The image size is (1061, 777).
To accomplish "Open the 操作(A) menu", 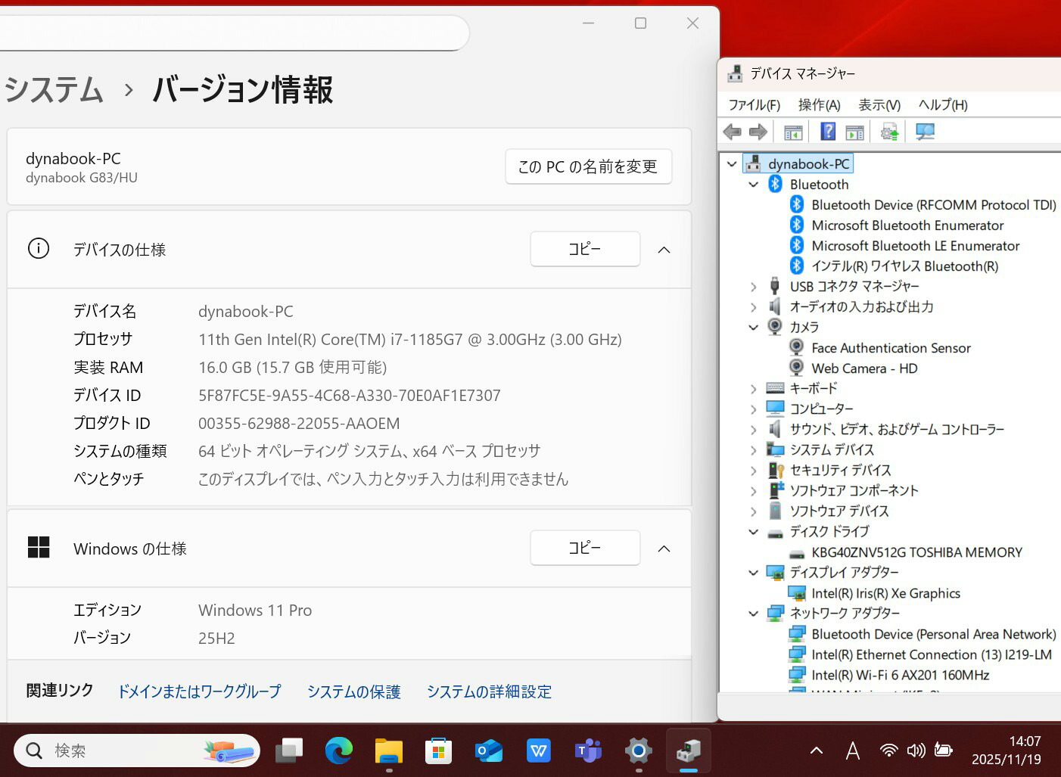I will (819, 104).
